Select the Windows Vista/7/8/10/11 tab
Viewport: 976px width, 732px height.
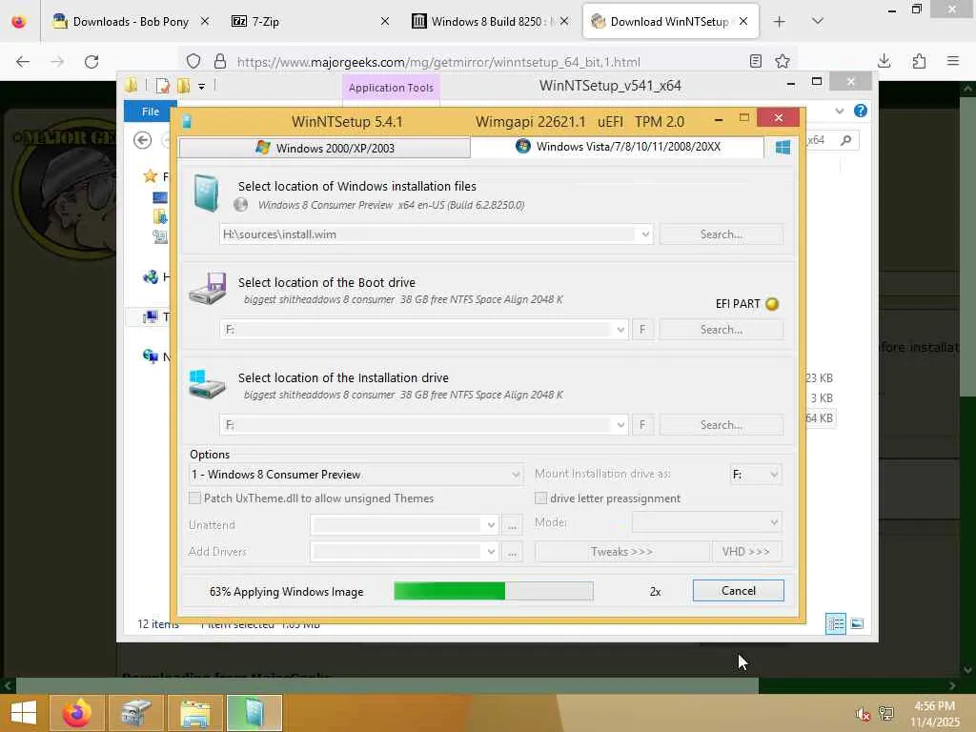pos(618,147)
